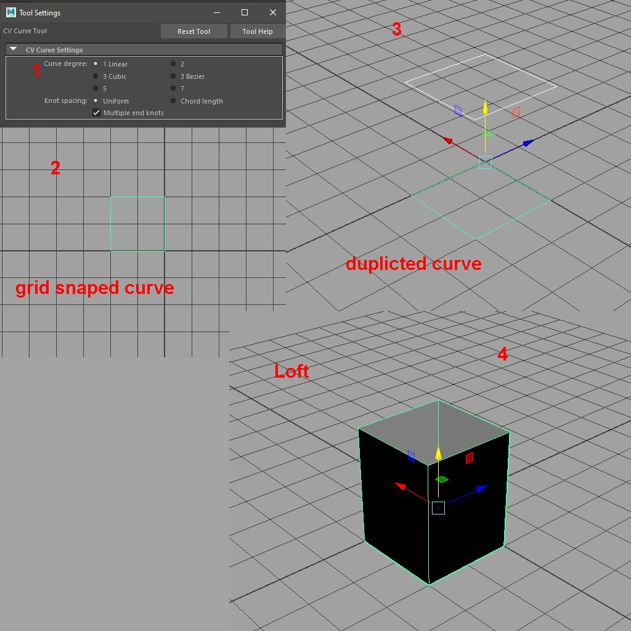This screenshot has width=631, height=631.
Task: Select the red plane handle near the white curve
Action: (x=516, y=112)
